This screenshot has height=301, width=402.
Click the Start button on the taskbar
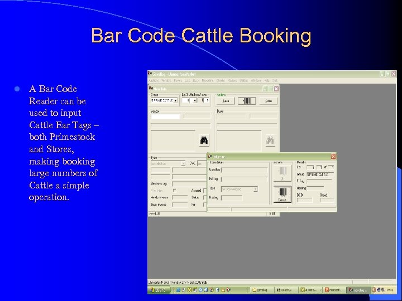tap(159, 290)
